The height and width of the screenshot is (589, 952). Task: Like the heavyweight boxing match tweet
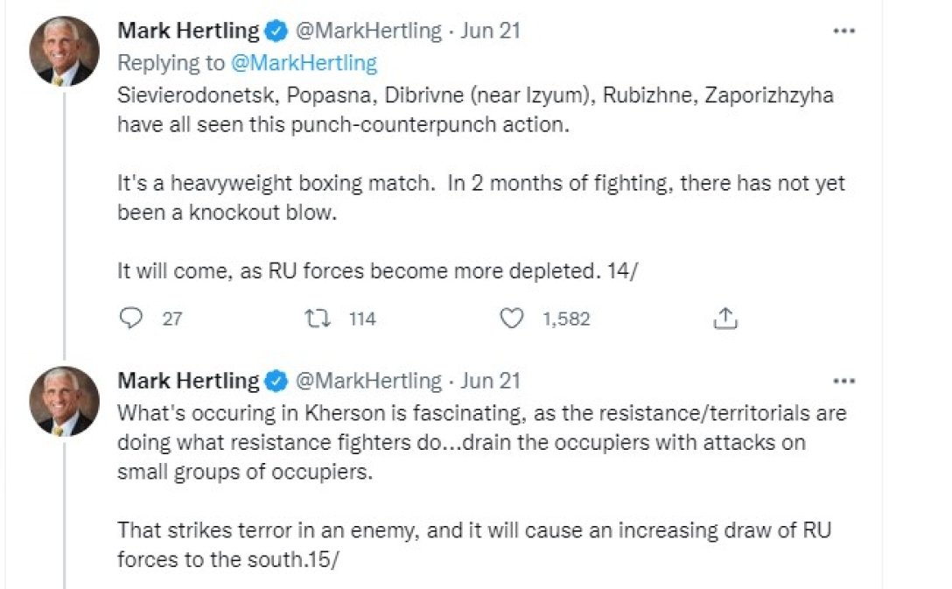coord(511,319)
